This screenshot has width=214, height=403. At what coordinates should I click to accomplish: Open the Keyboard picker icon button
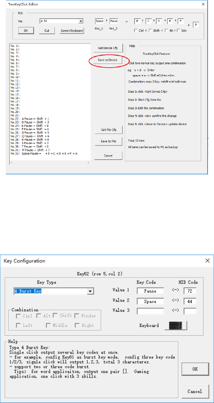click(x=176, y=325)
